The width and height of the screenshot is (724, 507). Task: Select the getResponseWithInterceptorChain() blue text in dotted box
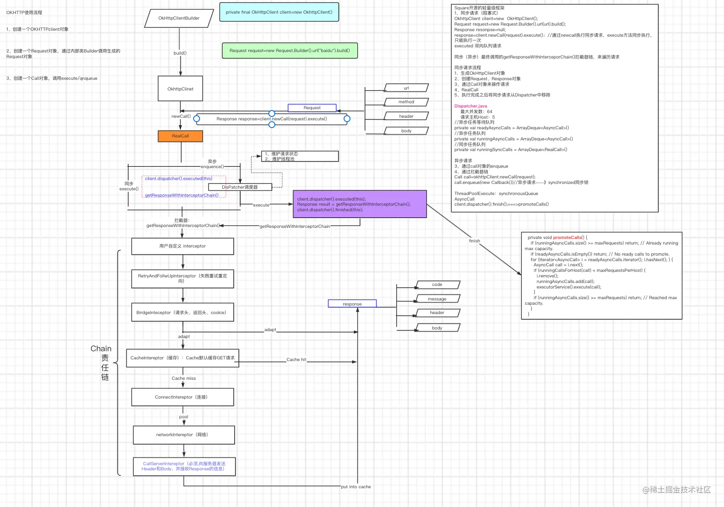tap(182, 195)
